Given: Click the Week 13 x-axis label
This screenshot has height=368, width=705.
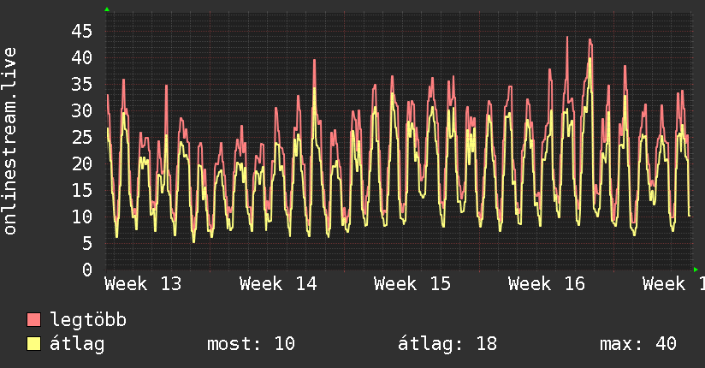Looking at the screenshot, I should [x=143, y=283].
